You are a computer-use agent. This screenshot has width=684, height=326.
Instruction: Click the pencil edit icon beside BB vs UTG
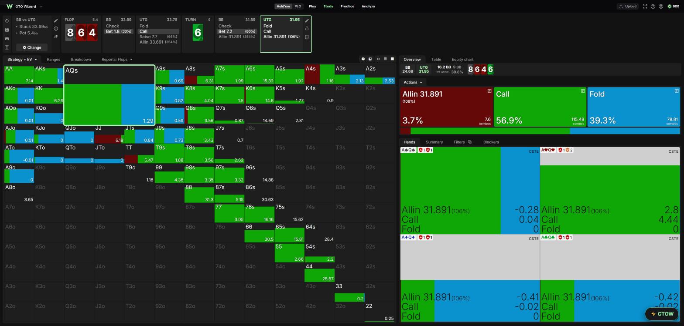click(56, 20)
